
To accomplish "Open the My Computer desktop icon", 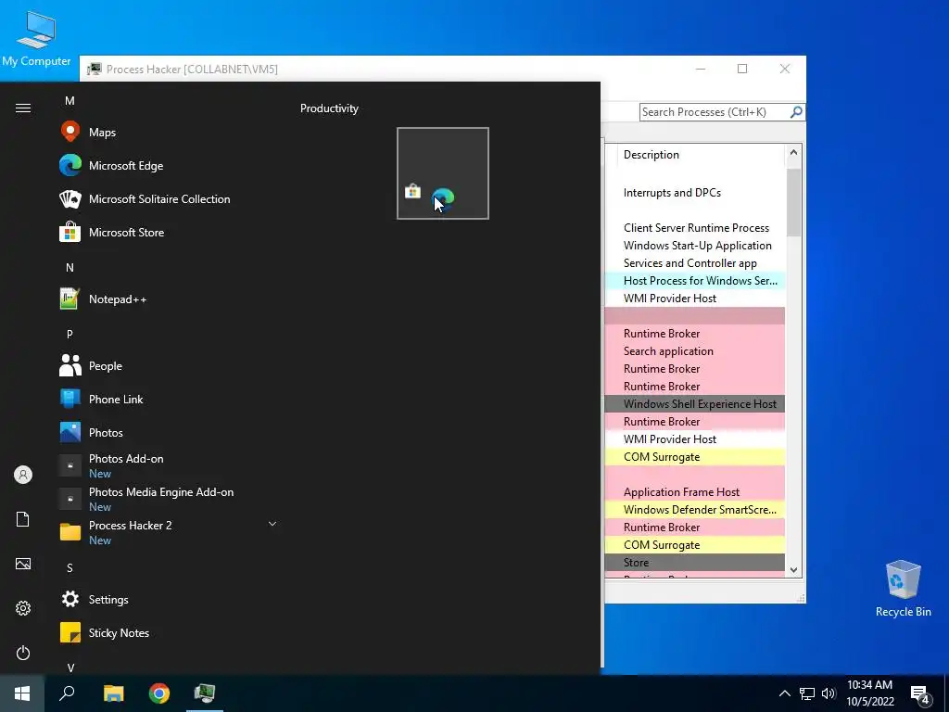I will tap(36, 39).
